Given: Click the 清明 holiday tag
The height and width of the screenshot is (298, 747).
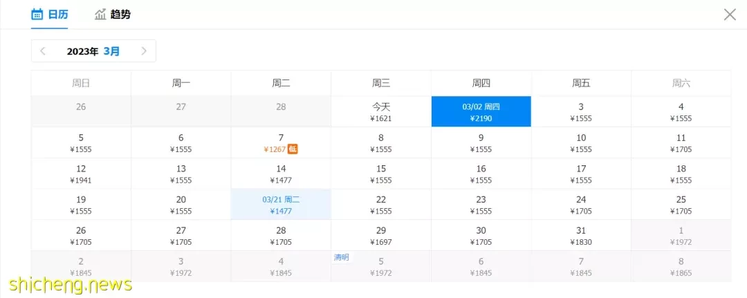Looking at the screenshot, I should click(342, 257).
